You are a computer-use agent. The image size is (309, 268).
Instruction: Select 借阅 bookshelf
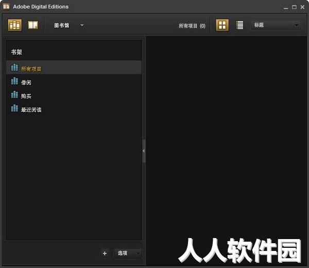(74, 82)
